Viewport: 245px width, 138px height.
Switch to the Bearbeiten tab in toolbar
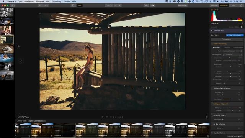tap(224, 5)
